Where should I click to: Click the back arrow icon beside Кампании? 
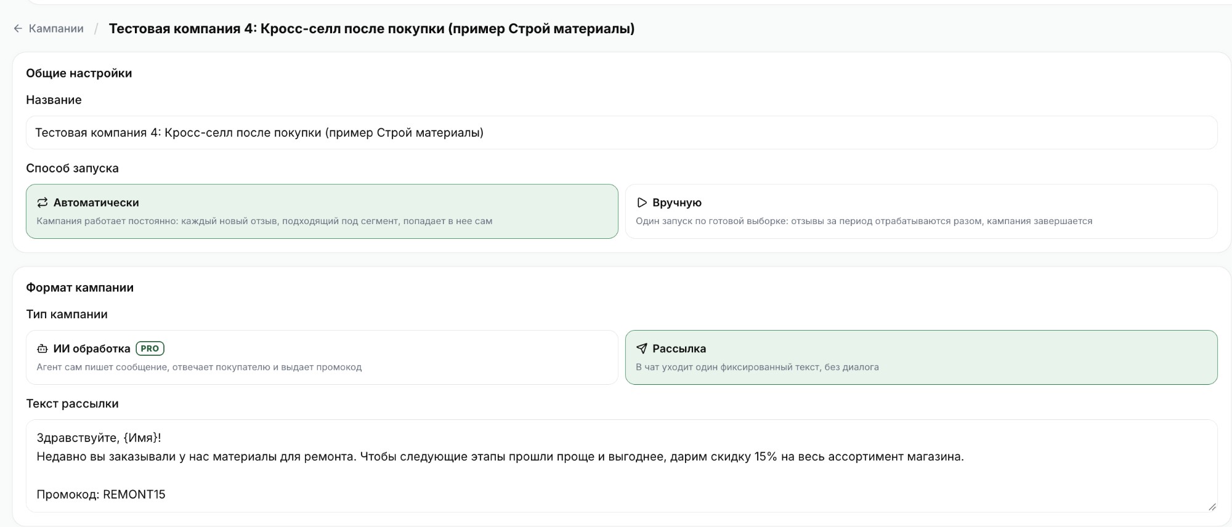click(18, 28)
